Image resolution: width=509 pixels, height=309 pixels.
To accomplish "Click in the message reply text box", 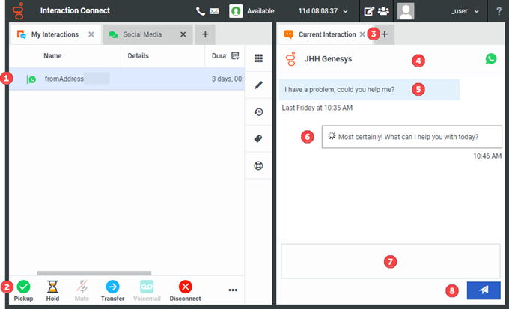I will 389,261.
